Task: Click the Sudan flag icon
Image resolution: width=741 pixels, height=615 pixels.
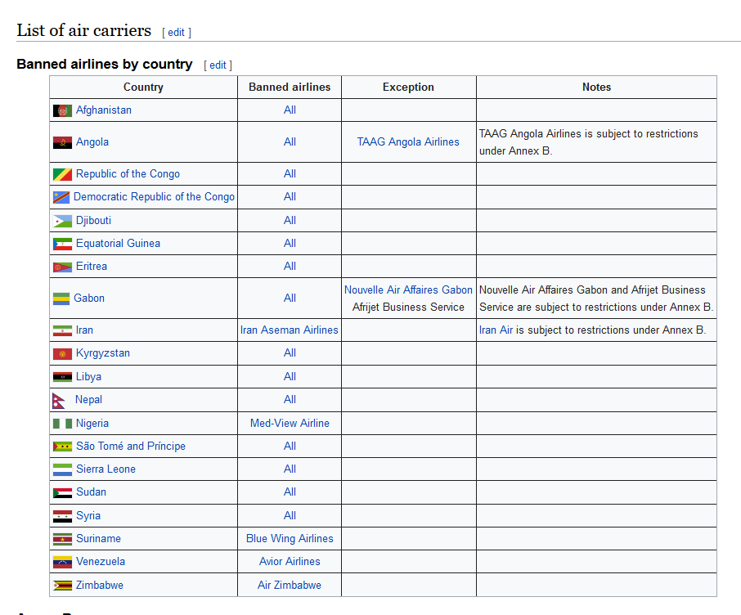Action: 62,492
